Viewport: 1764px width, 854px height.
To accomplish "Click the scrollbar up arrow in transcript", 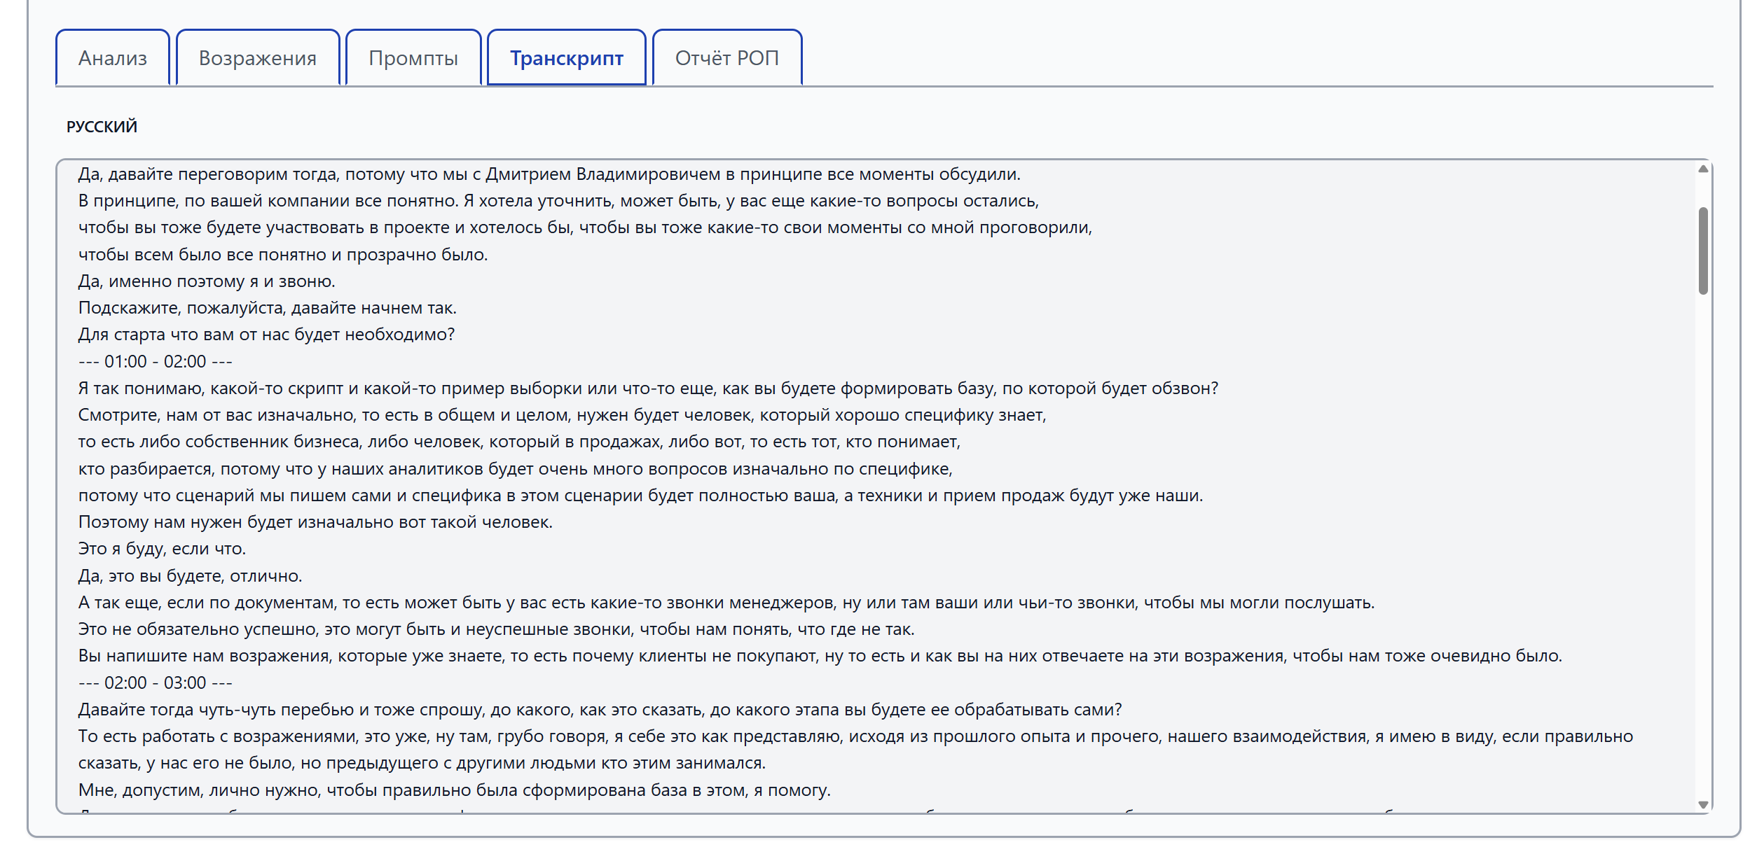I will tap(1703, 169).
